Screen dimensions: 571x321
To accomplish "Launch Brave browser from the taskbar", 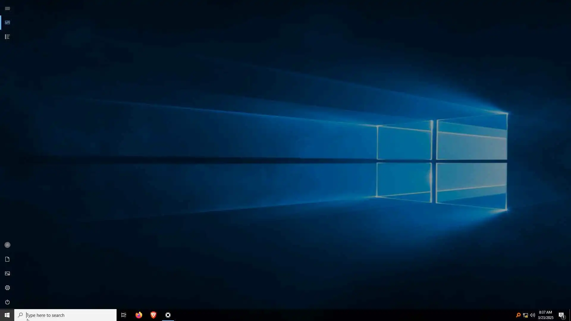I will point(153,315).
